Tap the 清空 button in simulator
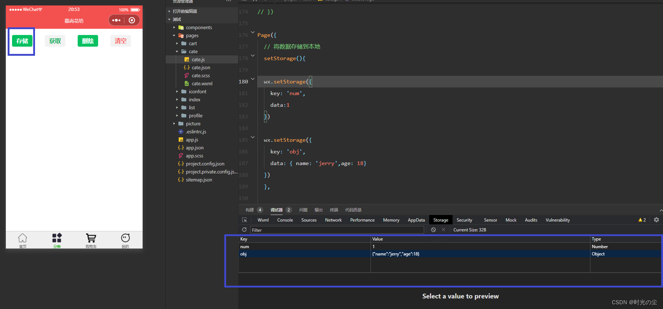Image resolution: width=663 pixels, height=309 pixels. point(121,41)
